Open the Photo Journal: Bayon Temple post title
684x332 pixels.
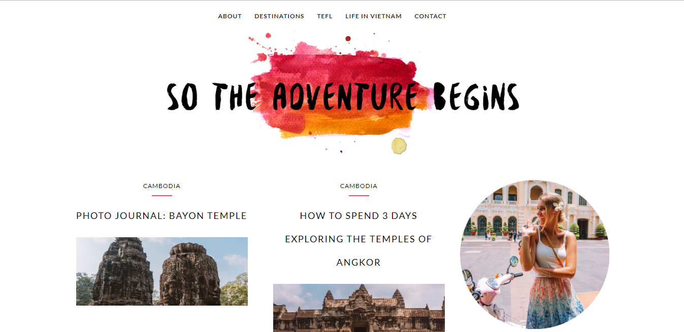pos(161,216)
